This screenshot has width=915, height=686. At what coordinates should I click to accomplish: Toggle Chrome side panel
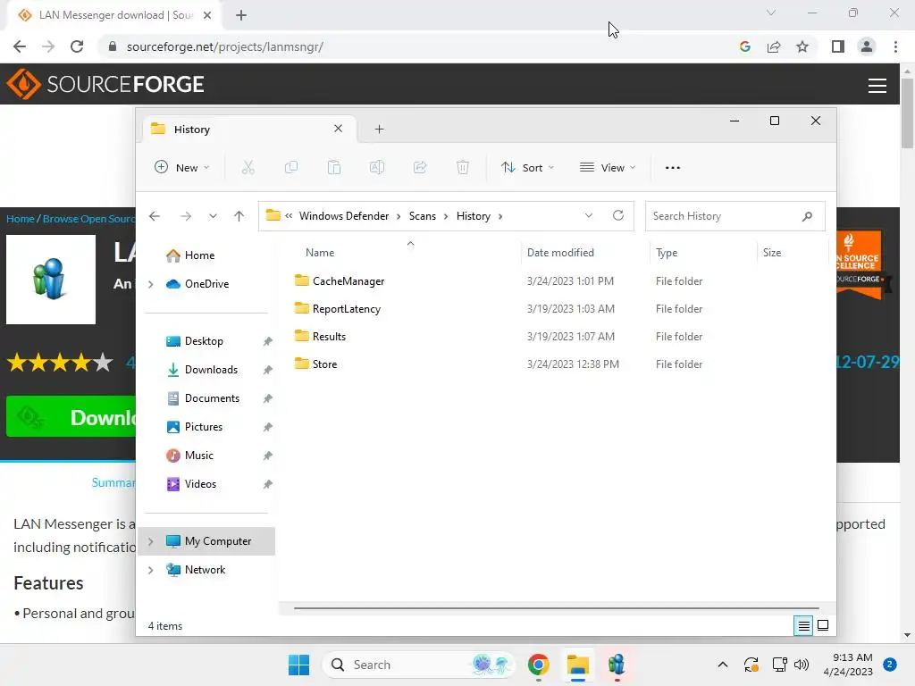coord(838,46)
